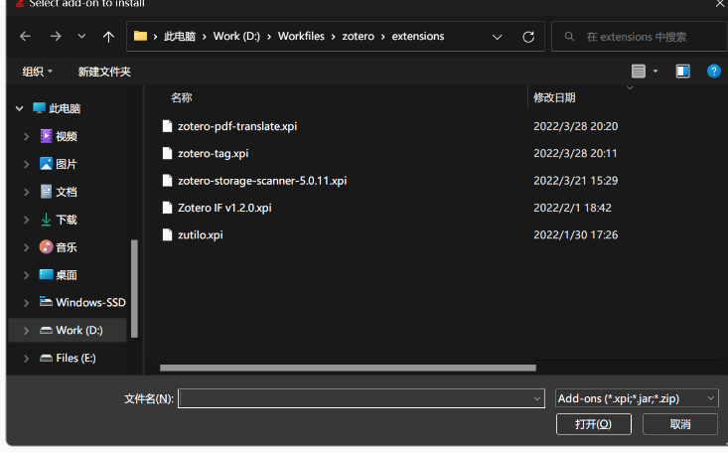
Task: Open the Files (E:) drive in sidebar
Action: pyautogui.click(x=68, y=359)
